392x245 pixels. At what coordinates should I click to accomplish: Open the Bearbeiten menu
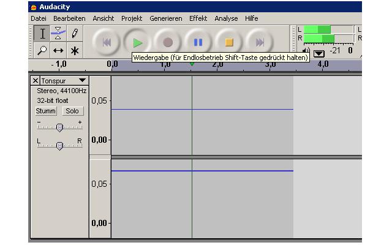pos(69,18)
